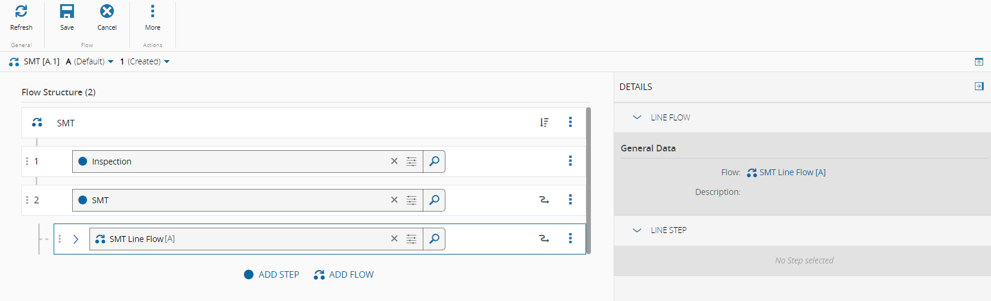
Task: Collapse the LINE FLOW section
Action: pos(637,117)
